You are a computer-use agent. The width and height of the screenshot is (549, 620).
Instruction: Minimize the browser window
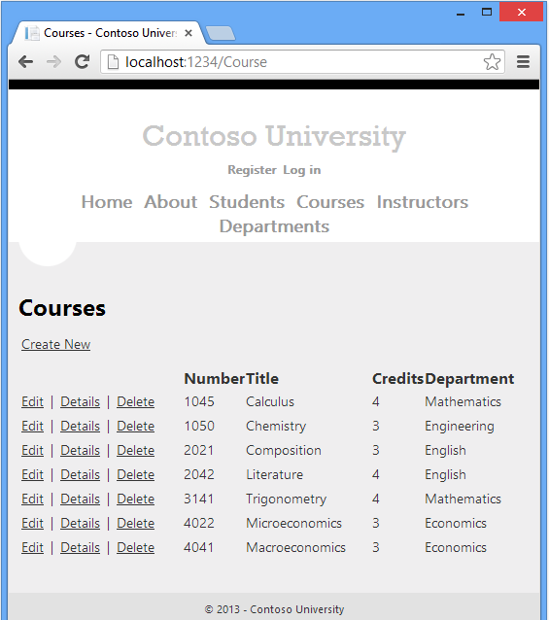coord(461,13)
